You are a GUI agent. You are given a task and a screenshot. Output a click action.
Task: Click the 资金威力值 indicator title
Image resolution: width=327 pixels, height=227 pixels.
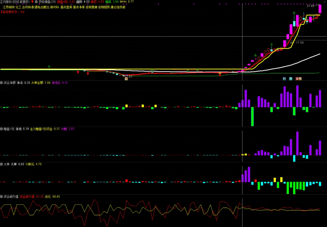pyautogui.click(x=11, y=197)
